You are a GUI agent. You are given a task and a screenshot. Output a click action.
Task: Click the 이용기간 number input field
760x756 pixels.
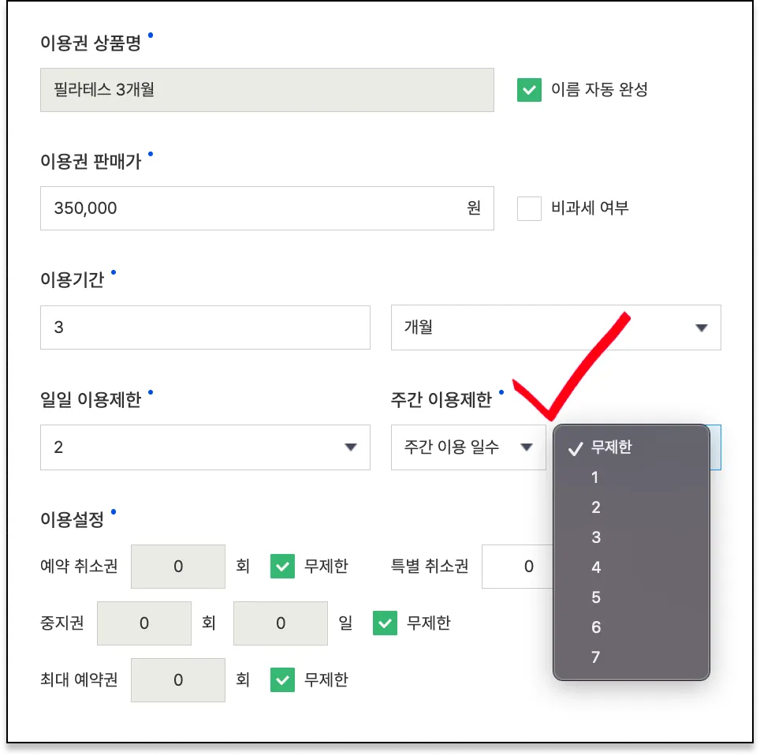(x=205, y=327)
